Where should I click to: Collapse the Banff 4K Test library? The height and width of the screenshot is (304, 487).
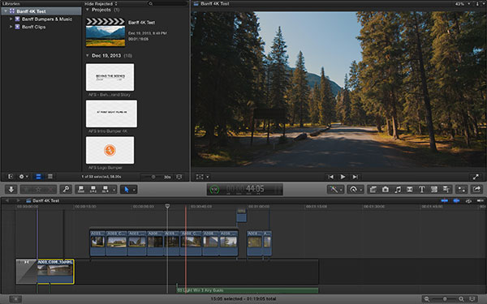pyautogui.click(x=6, y=11)
